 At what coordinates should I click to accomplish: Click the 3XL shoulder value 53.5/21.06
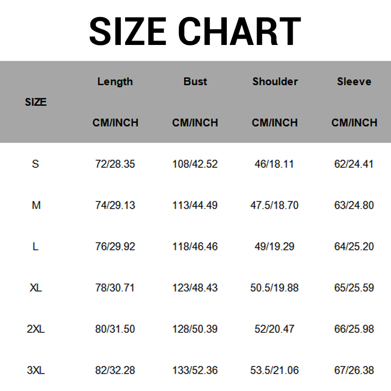[x=274, y=370]
